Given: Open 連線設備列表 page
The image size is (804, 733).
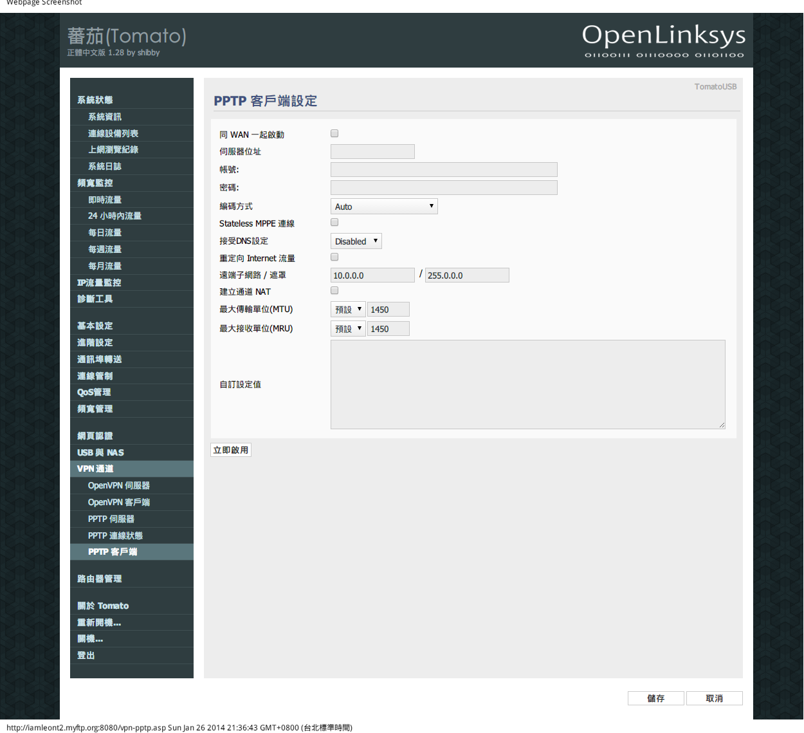Looking at the screenshot, I should click(132, 134).
